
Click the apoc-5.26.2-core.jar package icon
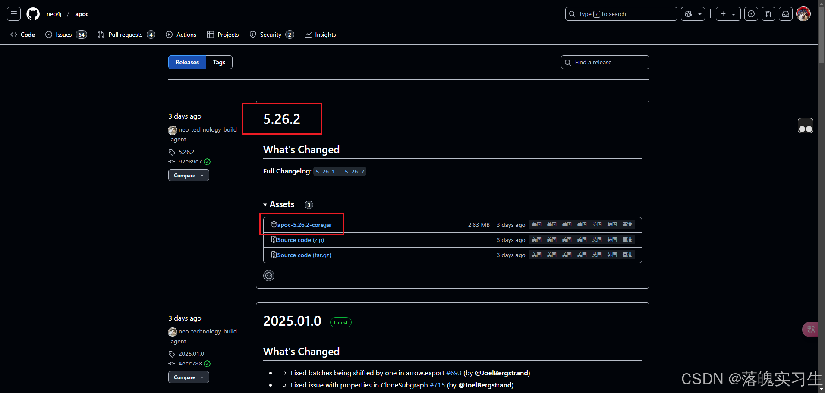coord(274,224)
